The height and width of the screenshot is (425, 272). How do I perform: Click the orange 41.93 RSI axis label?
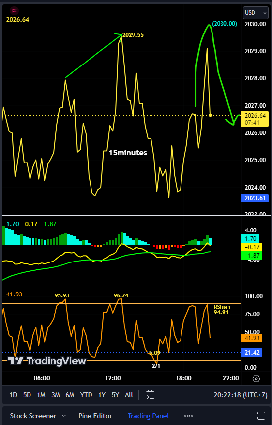[x=251, y=338]
